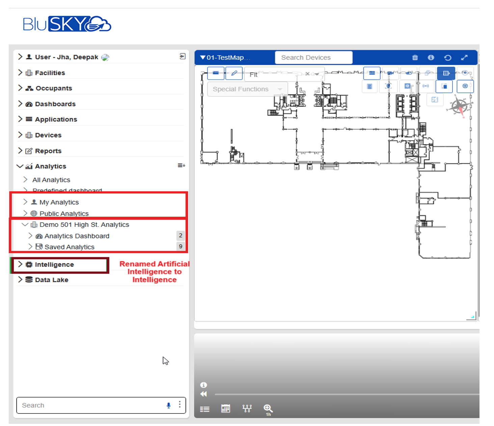Click the compass rose on the map
Viewport: 494px width, 426px height.
pyautogui.click(x=460, y=106)
